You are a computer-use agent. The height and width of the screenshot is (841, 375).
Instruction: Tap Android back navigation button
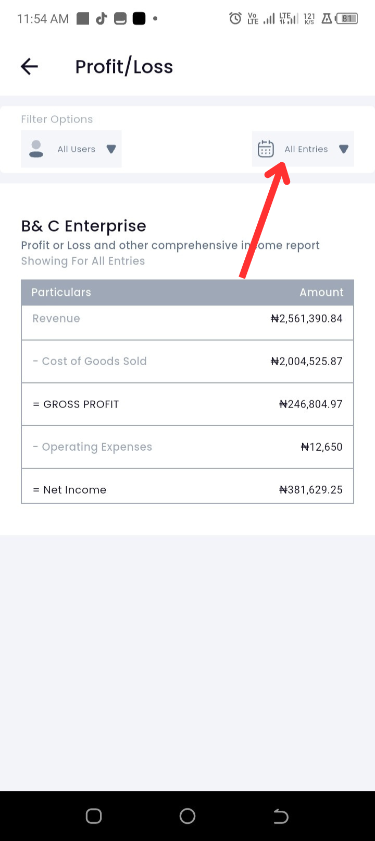[x=281, y=816]
